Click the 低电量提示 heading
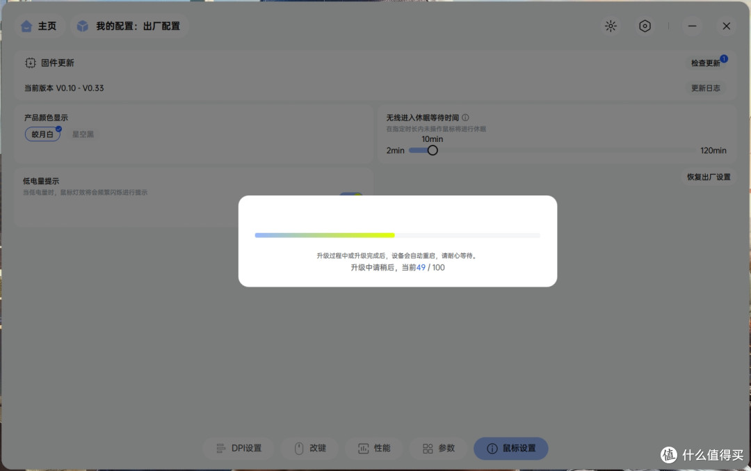751x471 pixels. (41, 181)
